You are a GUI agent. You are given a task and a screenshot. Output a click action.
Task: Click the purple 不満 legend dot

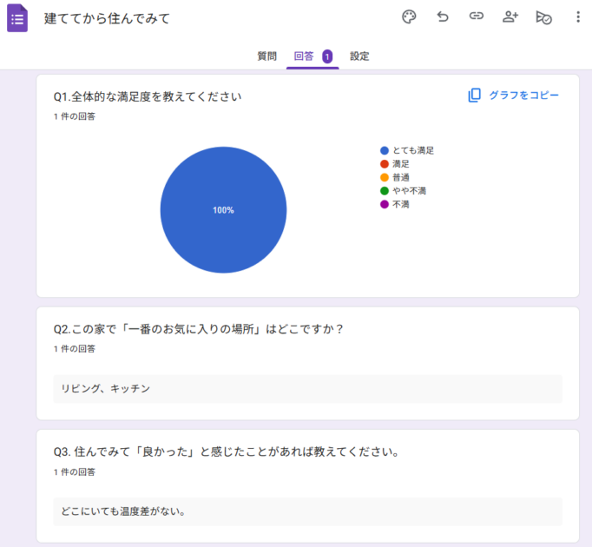[x=385, y=204]
